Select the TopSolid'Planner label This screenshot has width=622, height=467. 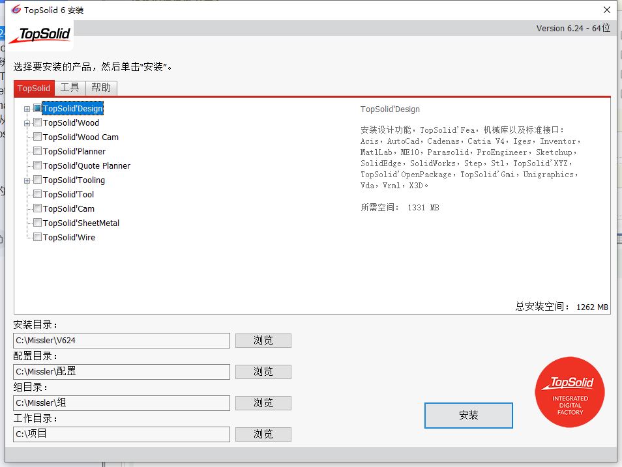(74, 152)
